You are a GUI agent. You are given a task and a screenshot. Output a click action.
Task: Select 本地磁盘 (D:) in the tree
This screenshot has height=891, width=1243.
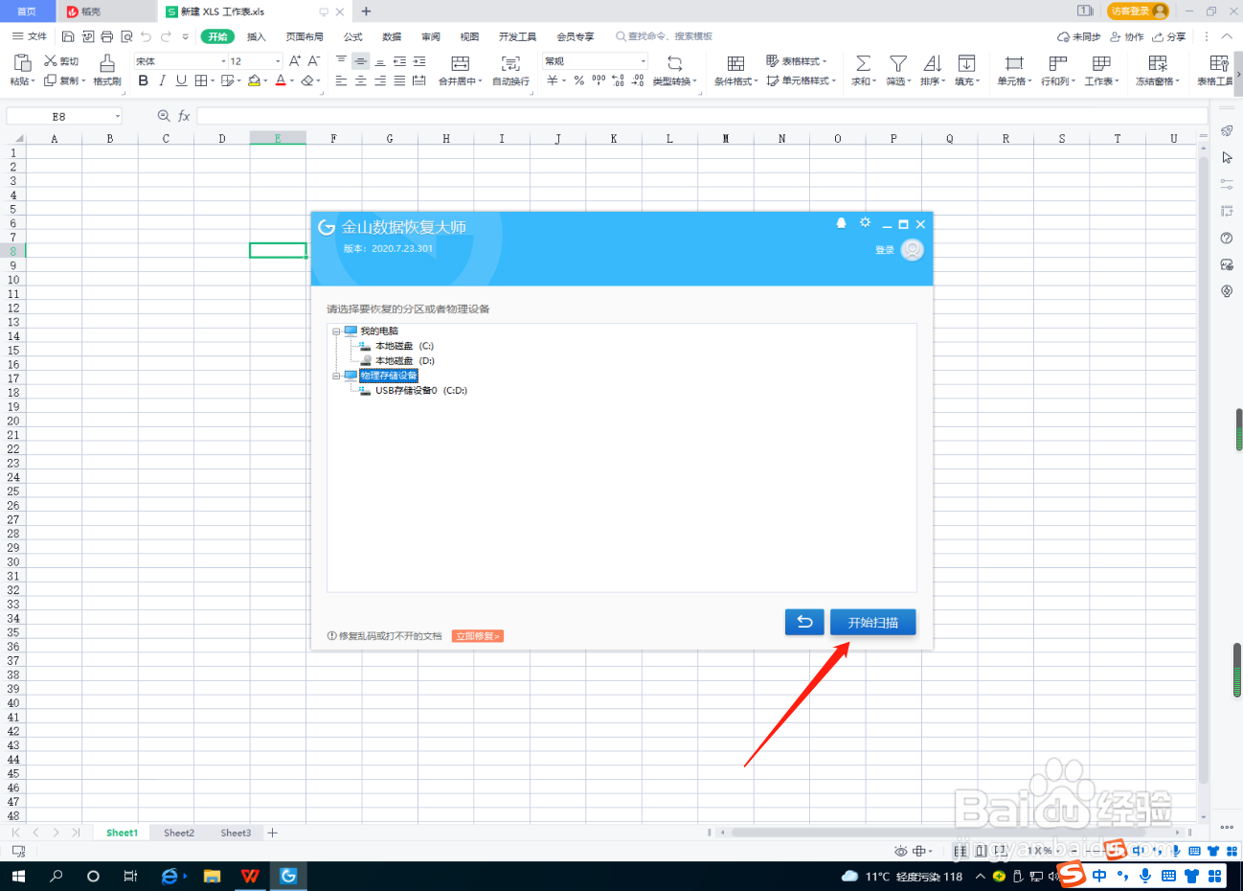click(404, 361)
